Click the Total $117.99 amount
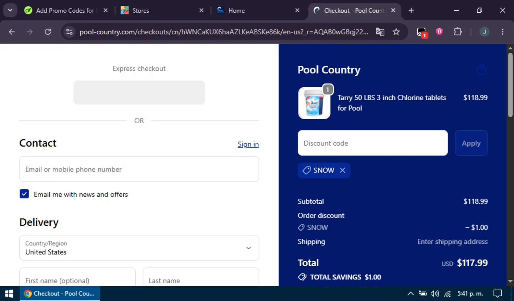This screenshot has width=514, height=301. [x=472, y=263]
